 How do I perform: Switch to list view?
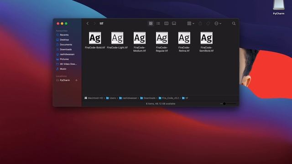158,23
